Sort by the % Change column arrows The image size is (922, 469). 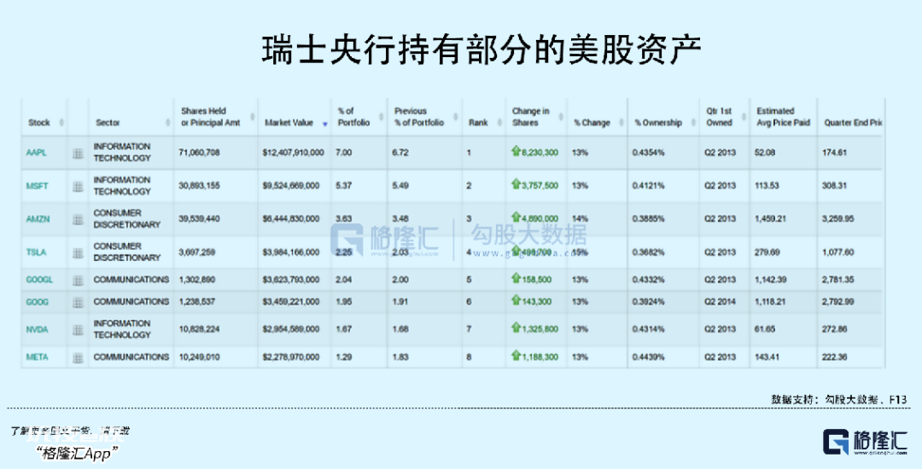pyautogui.click(x=621, y=123)
